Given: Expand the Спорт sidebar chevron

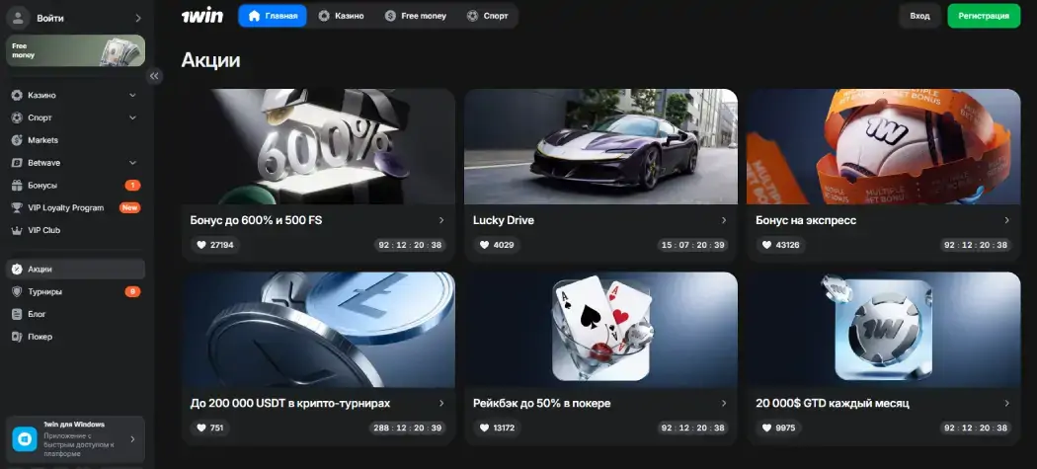Looking at the screenshot, I should point(133,117).
